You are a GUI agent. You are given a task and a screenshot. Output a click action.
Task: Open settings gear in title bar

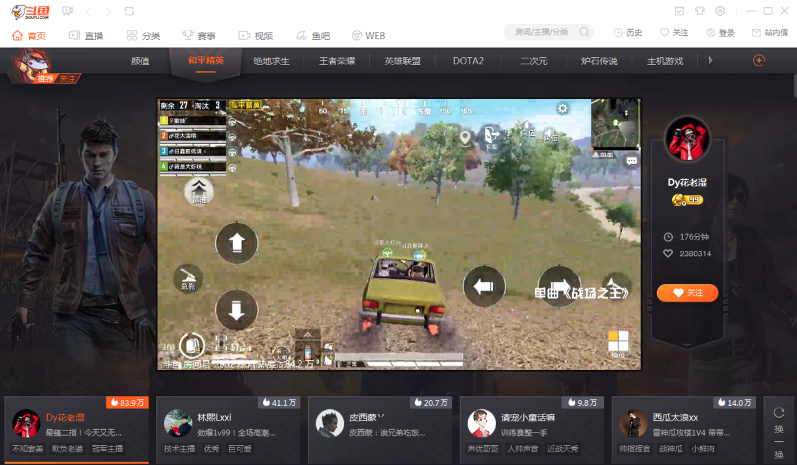(720, 11)
